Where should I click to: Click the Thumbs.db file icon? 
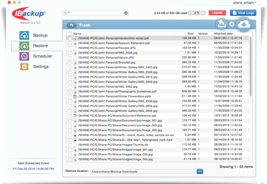[x=75, y=145]
